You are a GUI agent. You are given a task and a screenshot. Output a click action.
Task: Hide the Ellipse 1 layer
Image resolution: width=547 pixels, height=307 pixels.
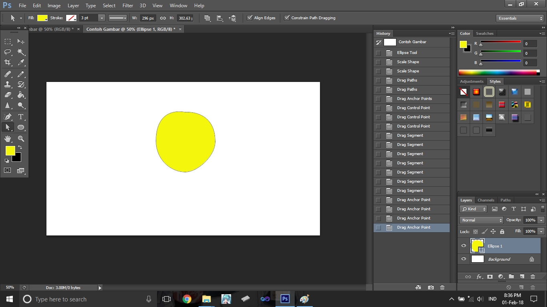(463, 245)
